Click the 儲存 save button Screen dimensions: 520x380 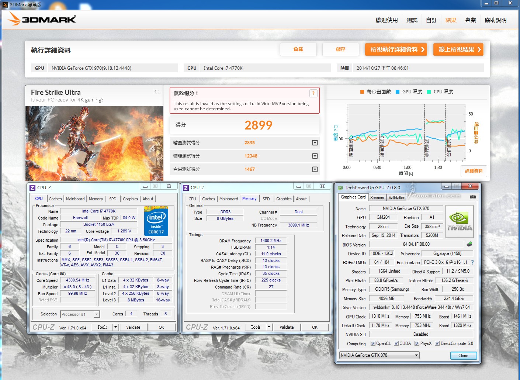(x=341, y=49)
